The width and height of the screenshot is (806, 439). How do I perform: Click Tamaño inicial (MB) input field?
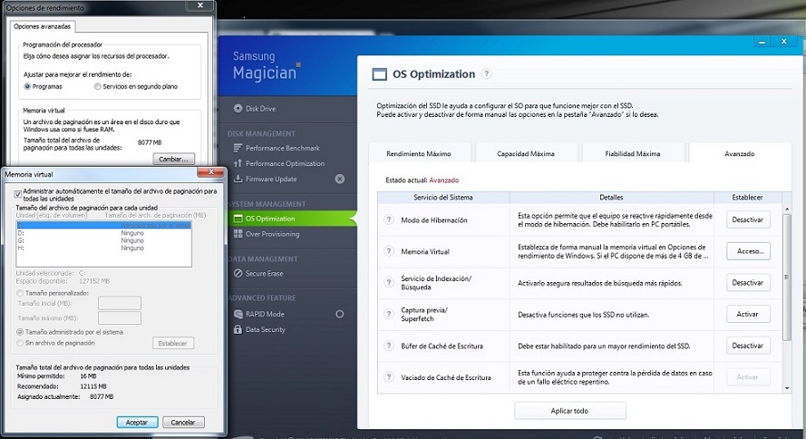(x=120, y=303)
